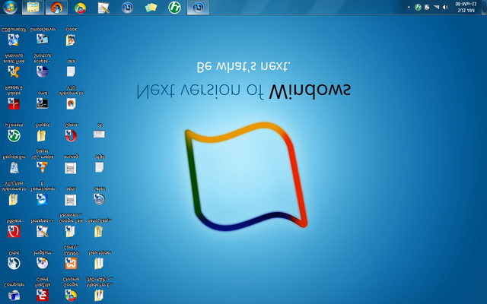Select the Made.For.E... [NO-RAR] folder
Screen dimensions: 487x304
point(100,289)
